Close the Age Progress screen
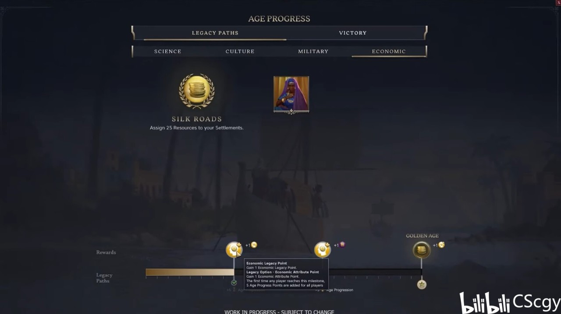Viewport: 561px width, 314px height. coord(558,3)
